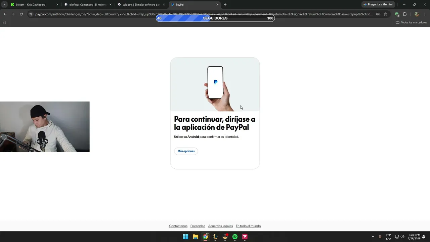Open the green shield extension icon
The image size is (430, 242).
point(397,14)
